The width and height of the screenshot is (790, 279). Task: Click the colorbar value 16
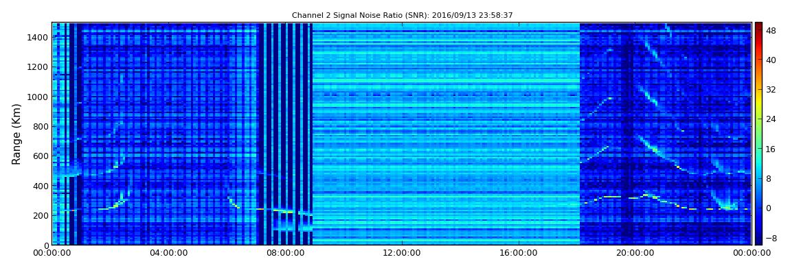click(x=771, y=149)
